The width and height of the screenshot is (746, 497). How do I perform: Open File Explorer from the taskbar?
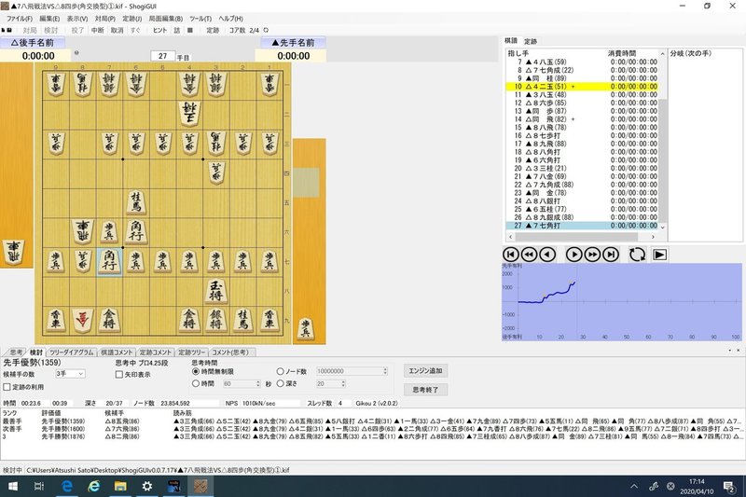tap(120, 486)
